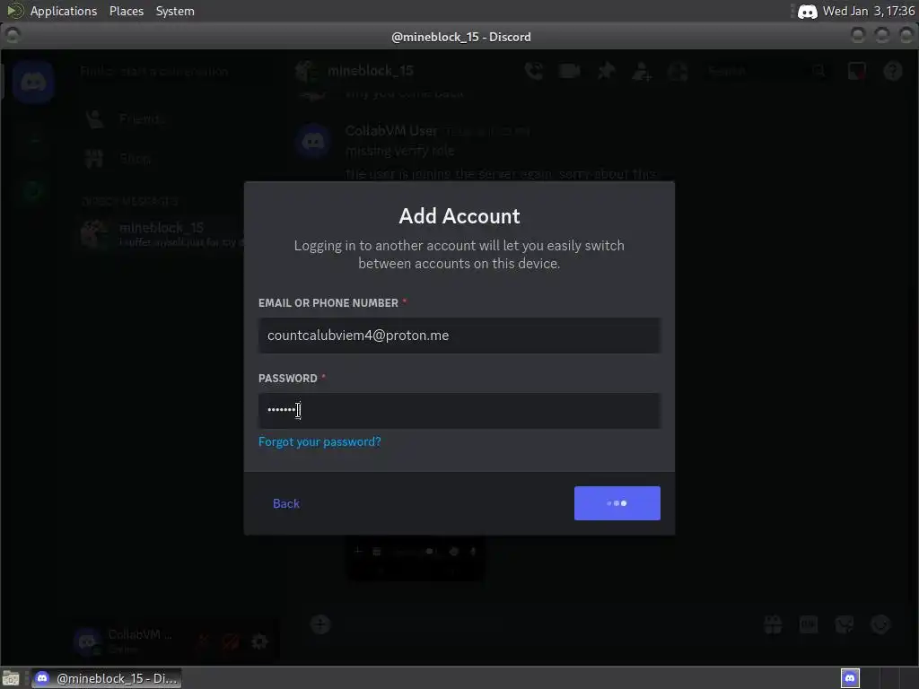Open the Forgot your password link
The image size is (919, 689).
click(x=319, y=441)
